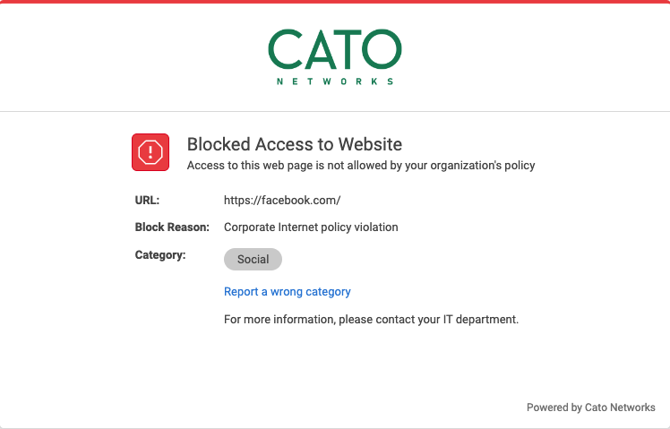Click the URL: field label

click(x=147, y=201)
